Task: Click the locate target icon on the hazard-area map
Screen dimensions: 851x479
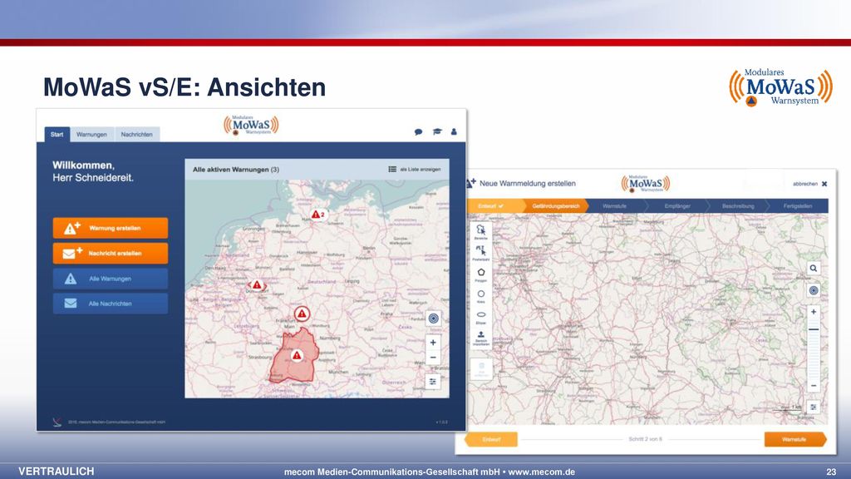Action: [813, 290]
